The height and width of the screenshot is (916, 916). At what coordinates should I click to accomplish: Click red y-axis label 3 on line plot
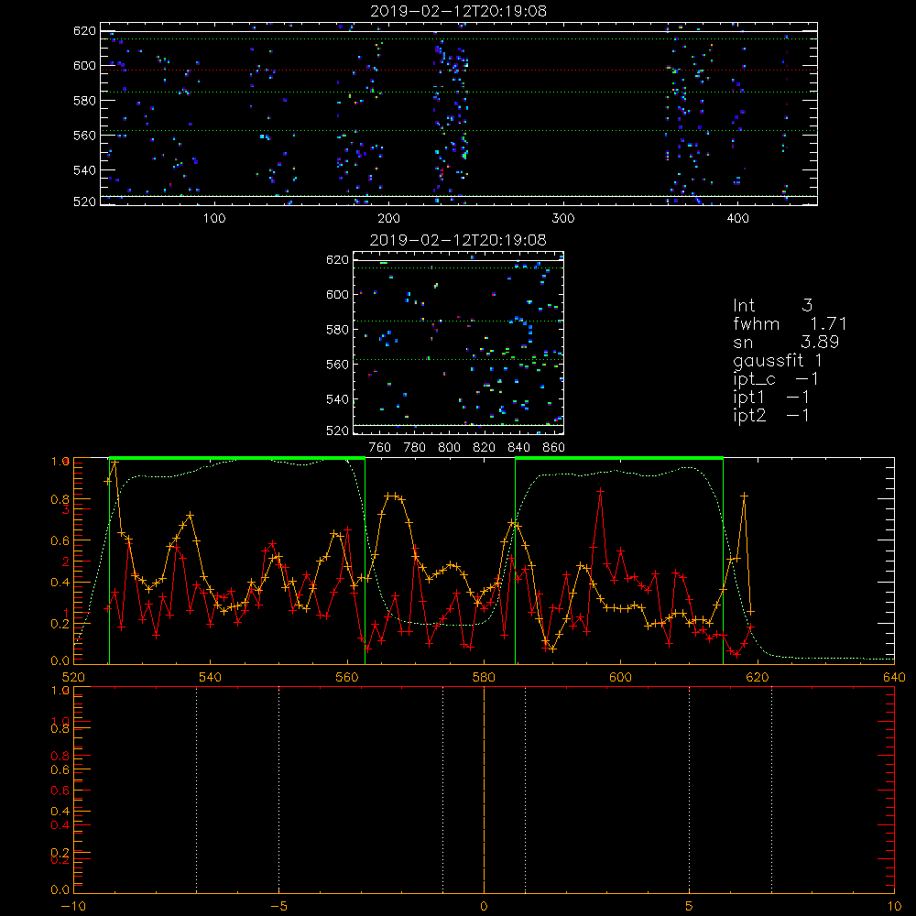[x=66, y=509]
